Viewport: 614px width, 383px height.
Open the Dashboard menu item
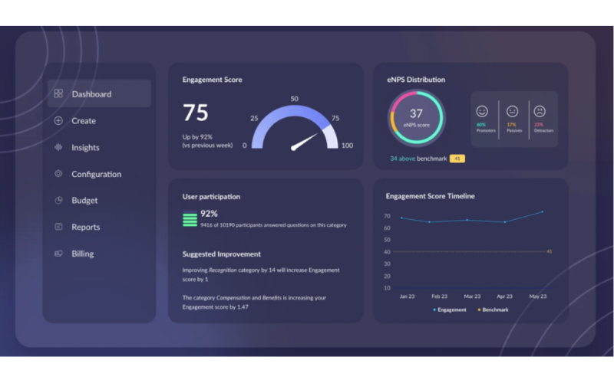tap(99, 93)
